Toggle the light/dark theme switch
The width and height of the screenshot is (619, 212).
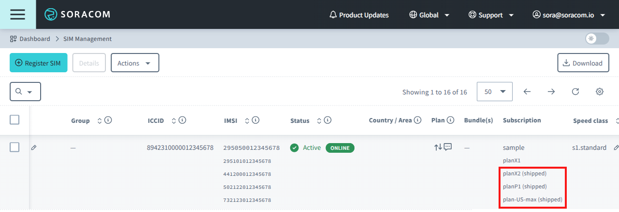(597, 39)
